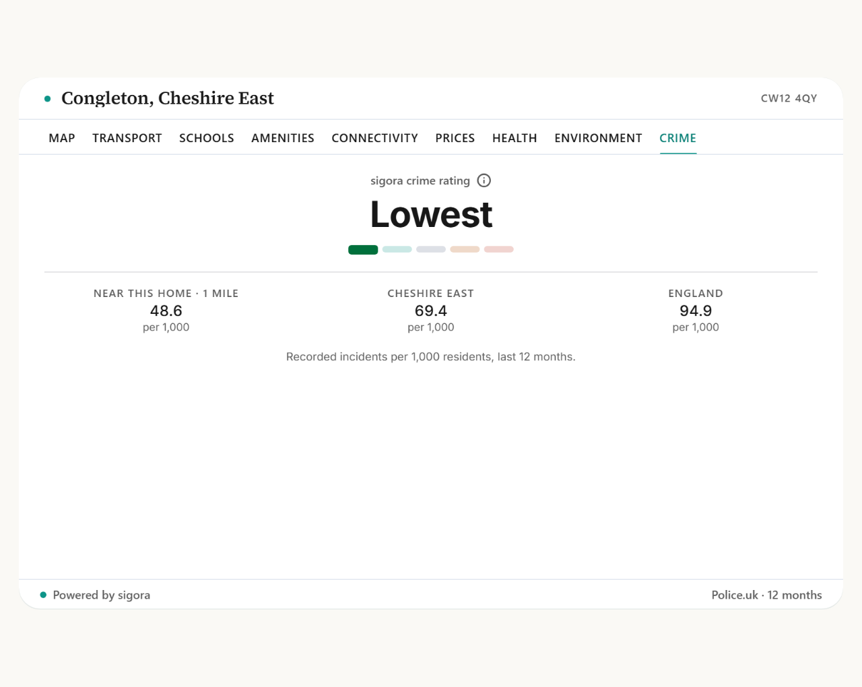Click the NEAR THIS HOME · 1 MILE label
The image size is (862, 687).
166,294
